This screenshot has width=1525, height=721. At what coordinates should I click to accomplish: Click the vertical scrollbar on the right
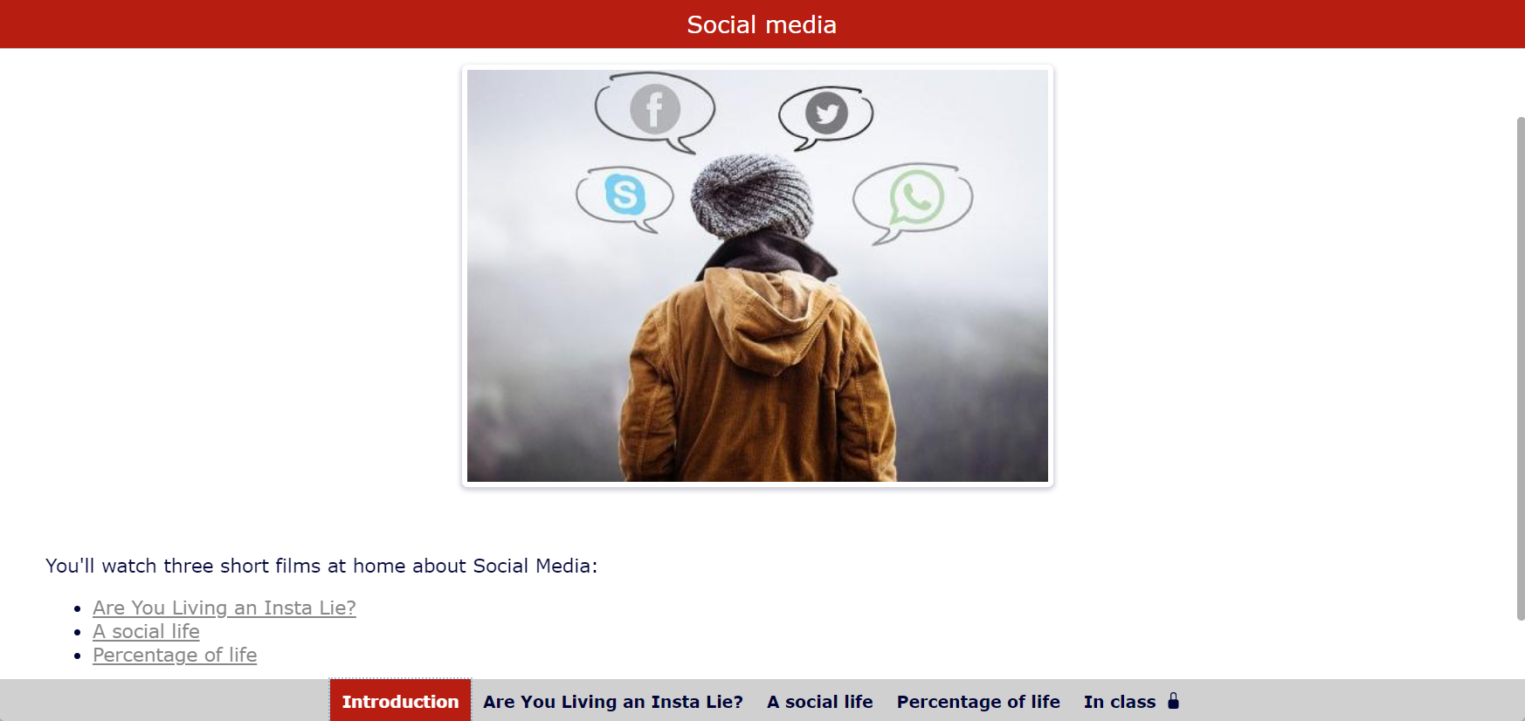pos(1520,368)
